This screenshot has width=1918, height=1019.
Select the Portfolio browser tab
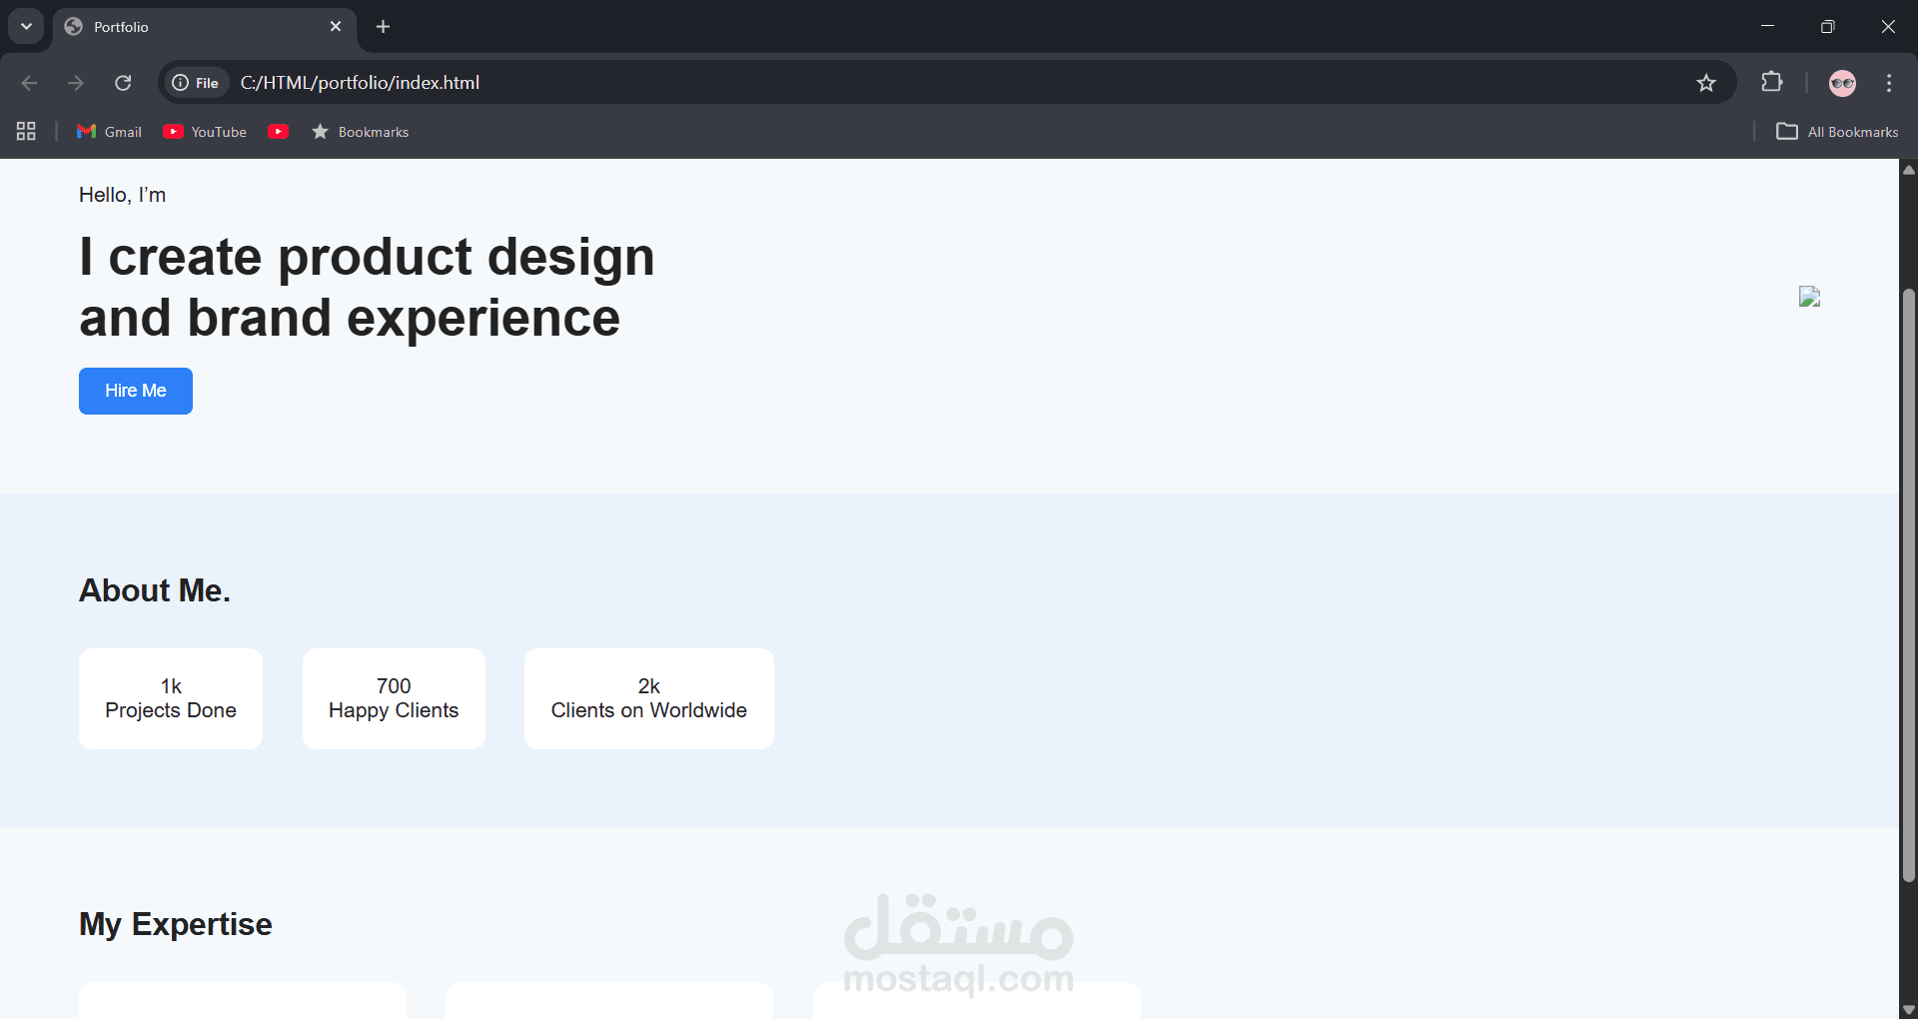tap(160, 26)
